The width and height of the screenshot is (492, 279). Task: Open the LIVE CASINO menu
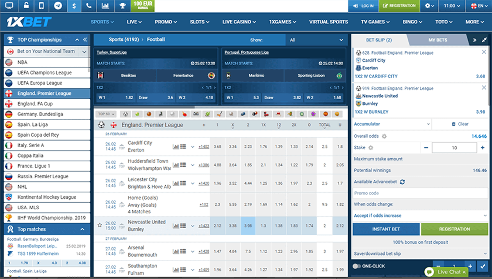tap(239, 22)
